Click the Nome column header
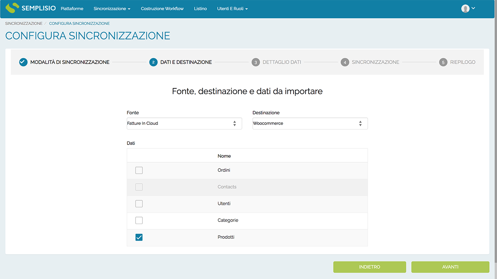Viewport: 497px width, 279px height. point(224,156)
